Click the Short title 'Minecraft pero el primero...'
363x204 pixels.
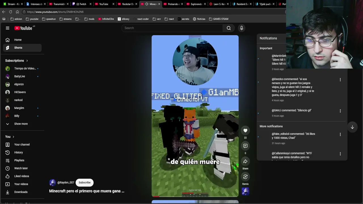87,191
